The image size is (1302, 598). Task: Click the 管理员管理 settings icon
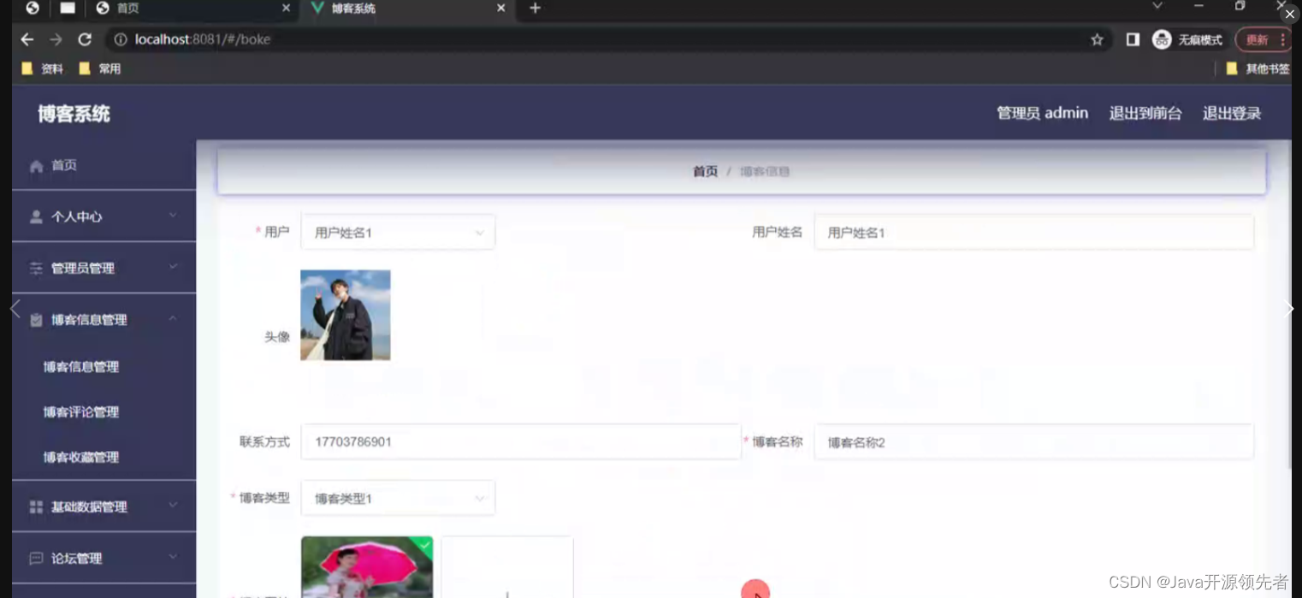[x=35, y=268]
